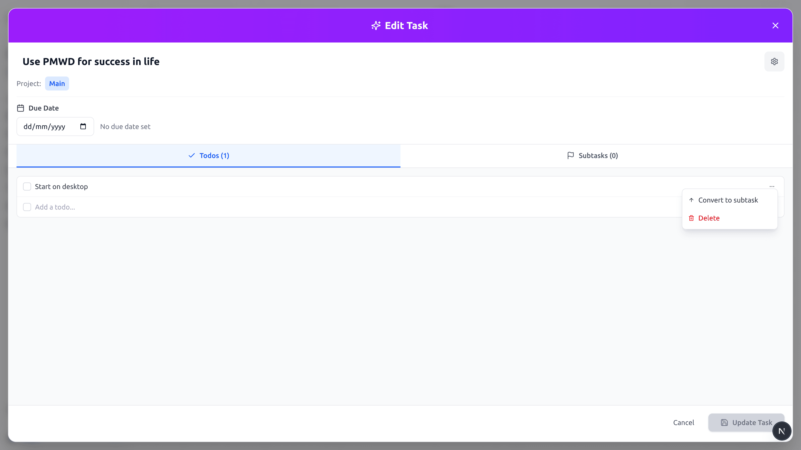Click the dd/mm/yyyy due date field
The image size is (801, 450).
(x=45, y=126)
